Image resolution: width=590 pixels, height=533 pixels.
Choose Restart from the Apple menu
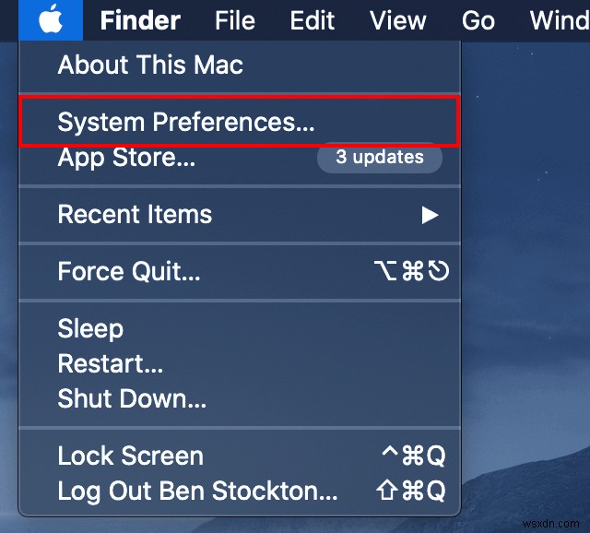[x=111, y=363]
